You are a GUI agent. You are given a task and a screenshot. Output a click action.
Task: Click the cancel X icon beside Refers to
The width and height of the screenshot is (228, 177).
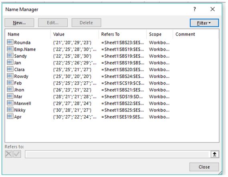click(9, 154)
